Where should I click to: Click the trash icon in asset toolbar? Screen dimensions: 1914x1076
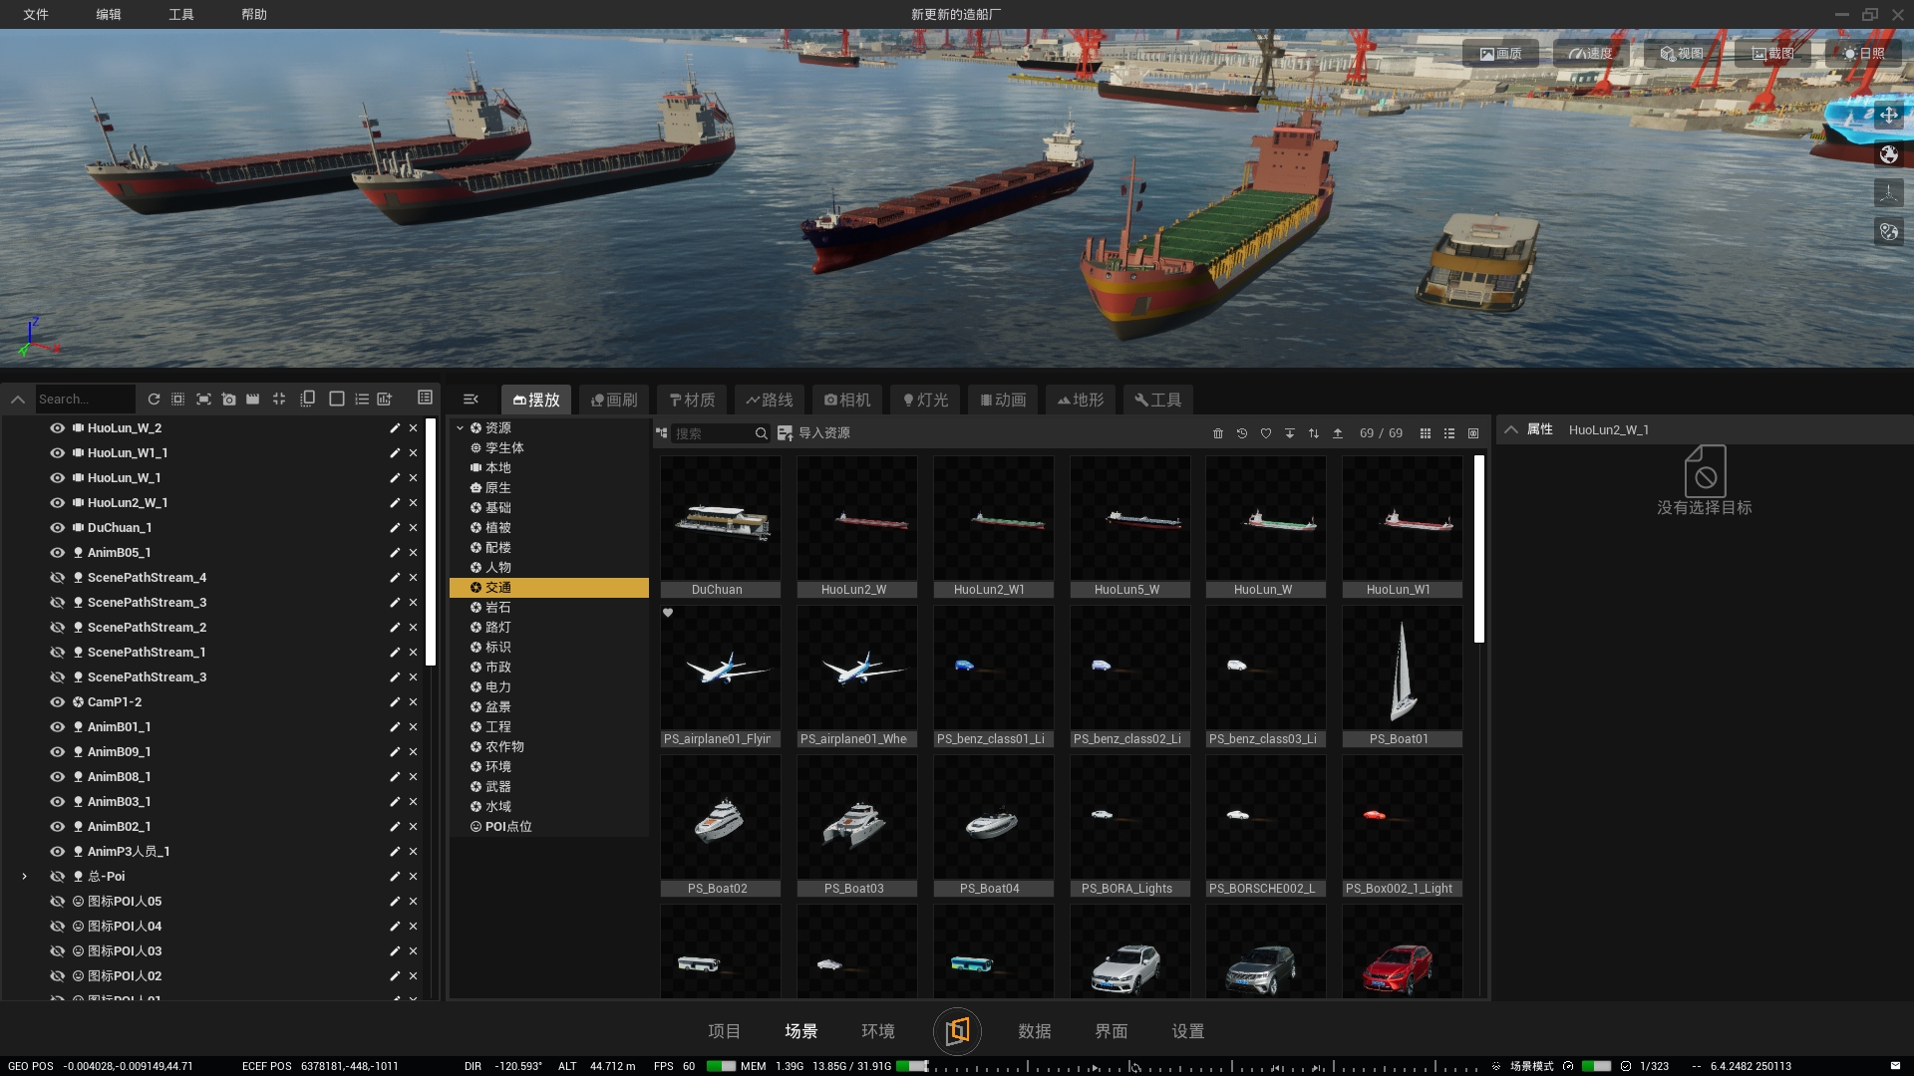pos(1217,433)
